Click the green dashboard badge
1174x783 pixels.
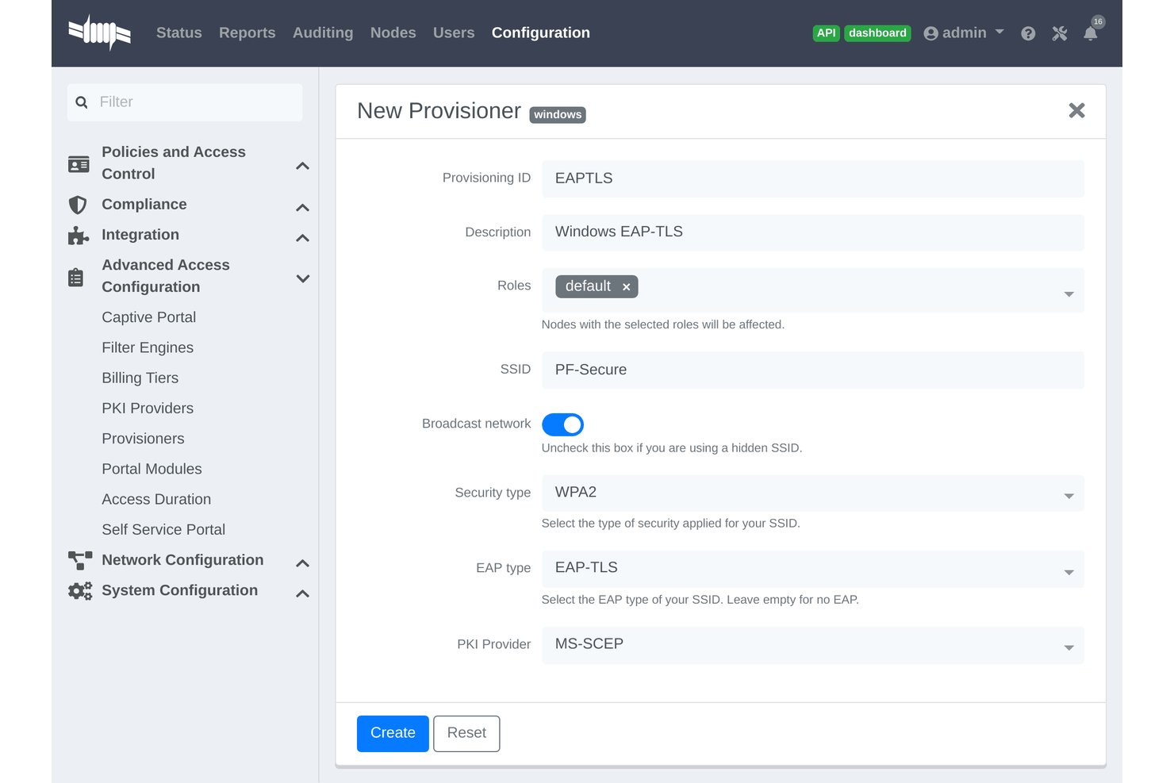point(877,33)
